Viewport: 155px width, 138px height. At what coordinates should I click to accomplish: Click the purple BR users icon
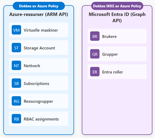[x=95, y=36]
